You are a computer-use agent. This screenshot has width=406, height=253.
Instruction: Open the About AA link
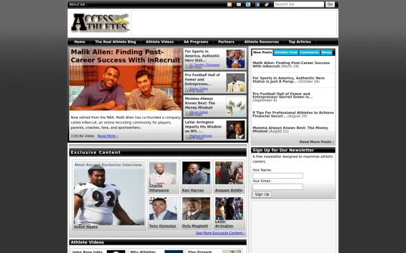(x=77, y=5)
